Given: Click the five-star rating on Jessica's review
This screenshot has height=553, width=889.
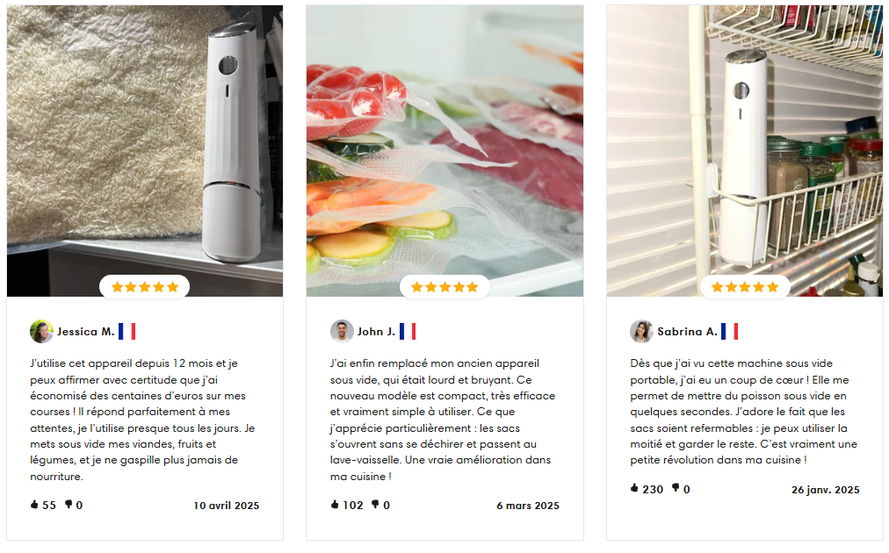Looking at the screenshot, I should point(145,287).
